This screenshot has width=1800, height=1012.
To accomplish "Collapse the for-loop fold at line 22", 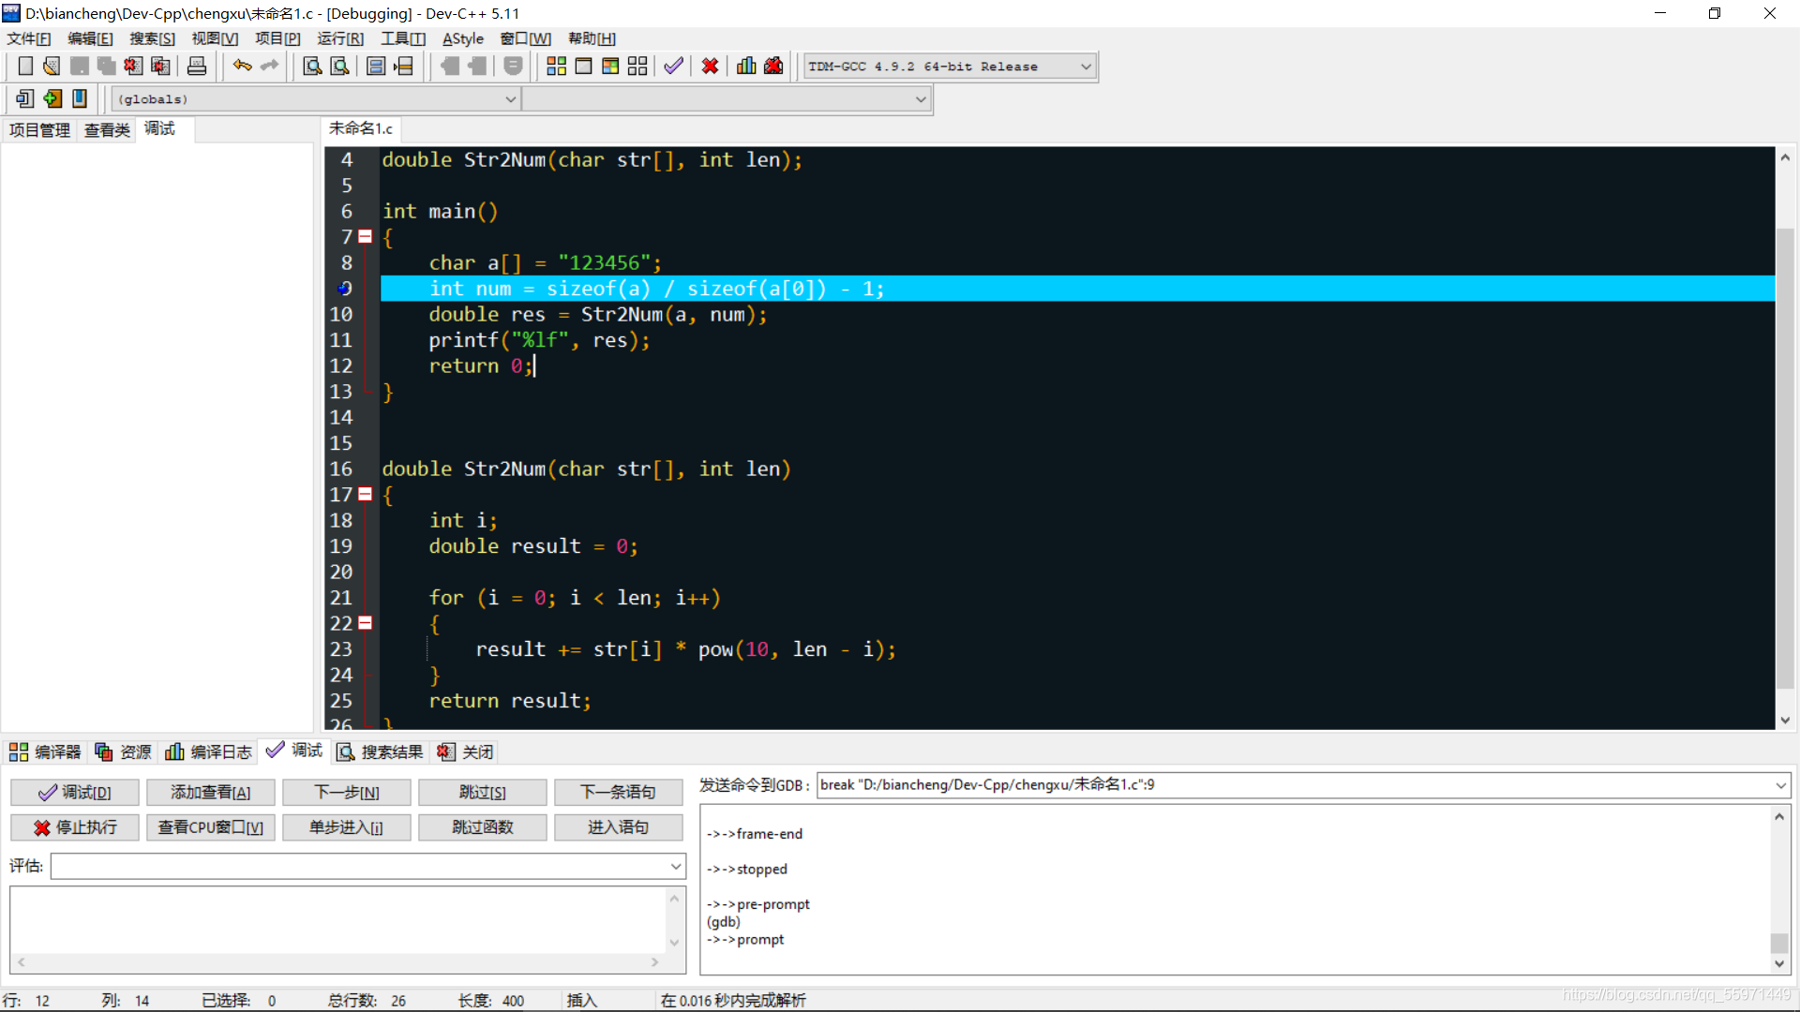I will click(x=366, y=623).
